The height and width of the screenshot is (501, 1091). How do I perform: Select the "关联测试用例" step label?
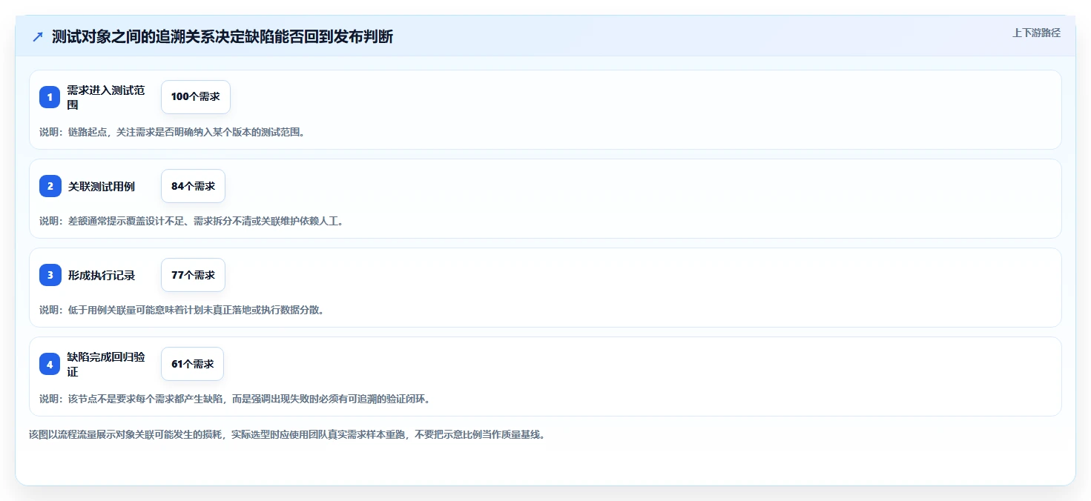(102, 187)
